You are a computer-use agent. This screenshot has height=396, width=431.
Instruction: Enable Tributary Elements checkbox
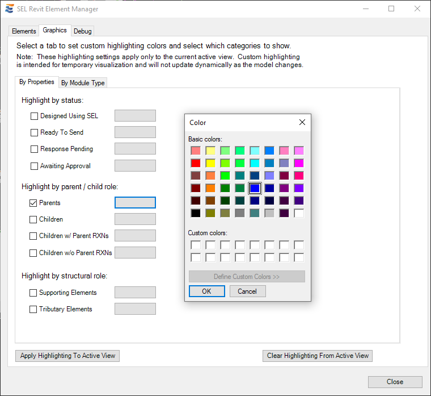[x=33, y=309]
